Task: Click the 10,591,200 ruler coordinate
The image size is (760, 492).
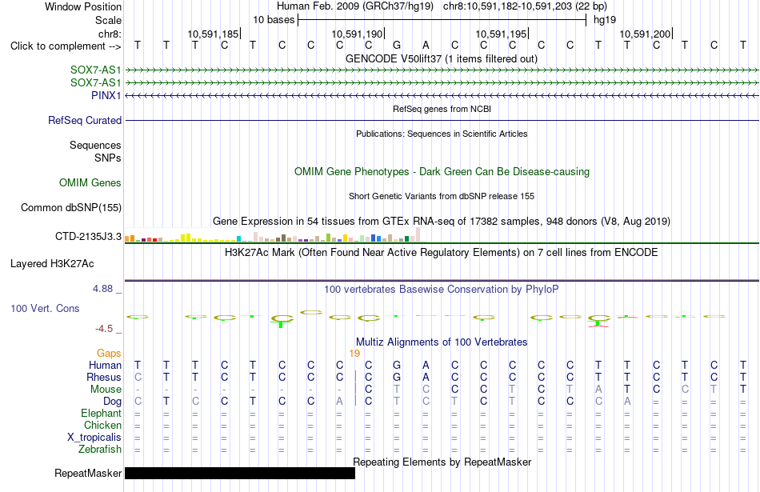Action: pyautogui.click(x=645, y=34)
